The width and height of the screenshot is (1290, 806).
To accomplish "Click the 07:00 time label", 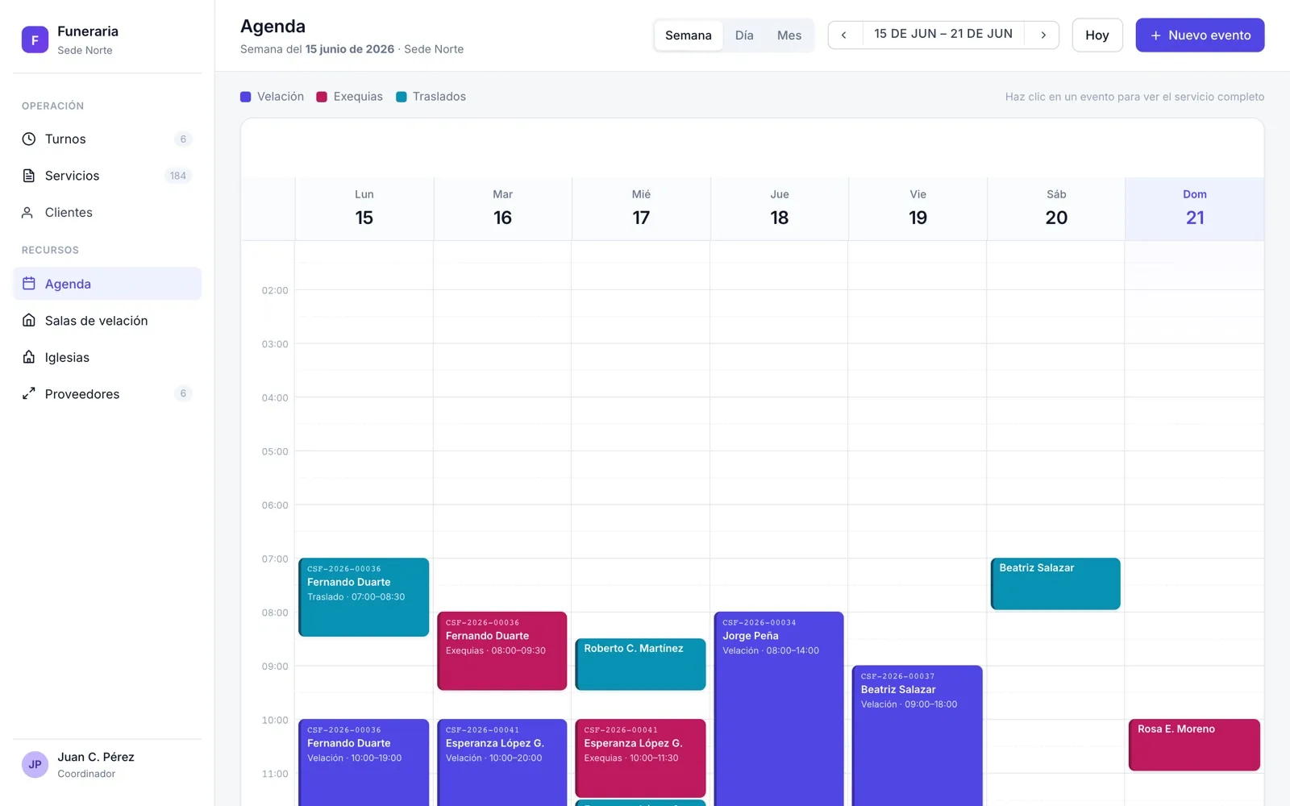I will (x=275, y=559).
